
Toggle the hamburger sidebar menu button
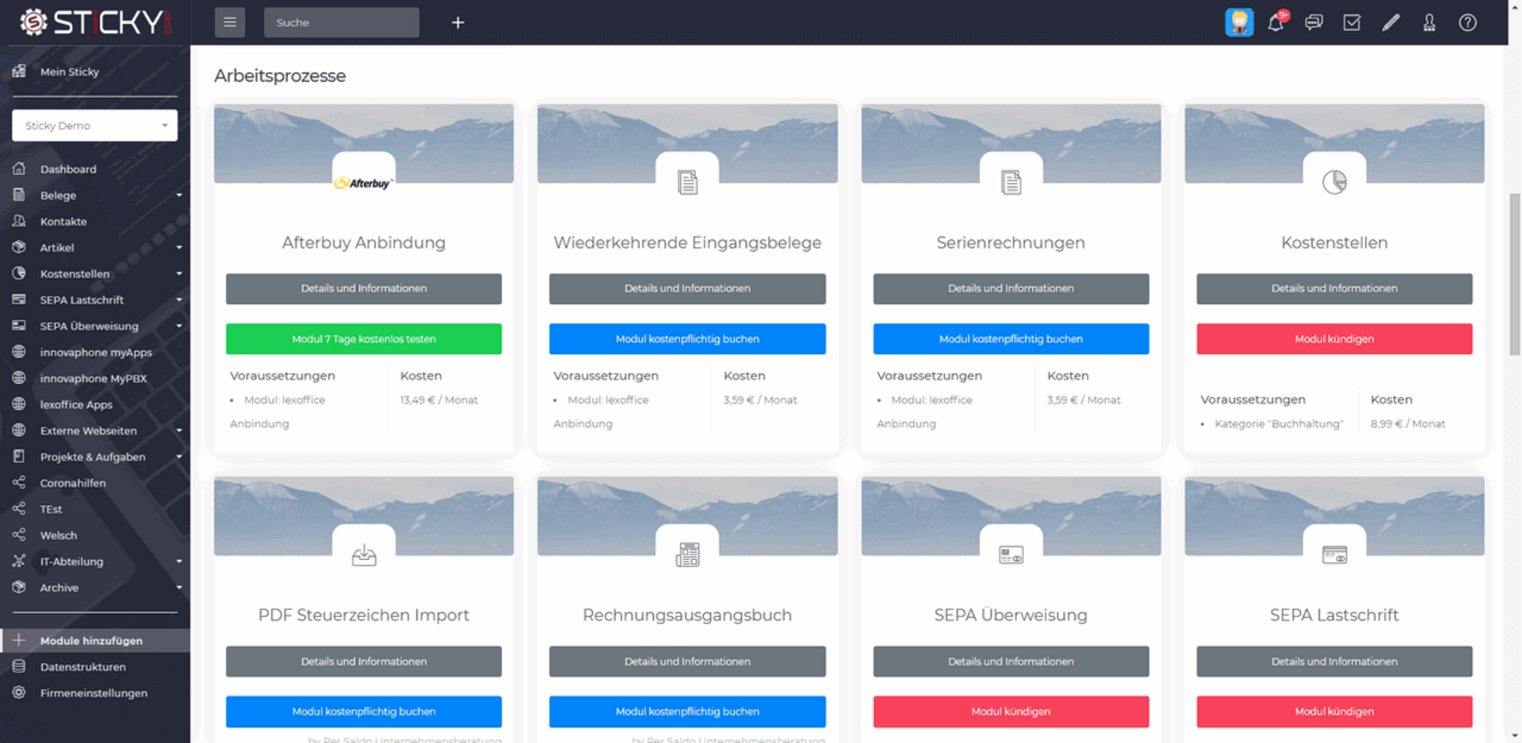click(x=230, y=22)
